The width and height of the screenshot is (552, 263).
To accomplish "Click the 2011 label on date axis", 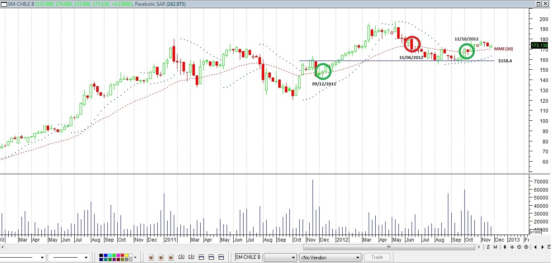I will coord(171,240).
